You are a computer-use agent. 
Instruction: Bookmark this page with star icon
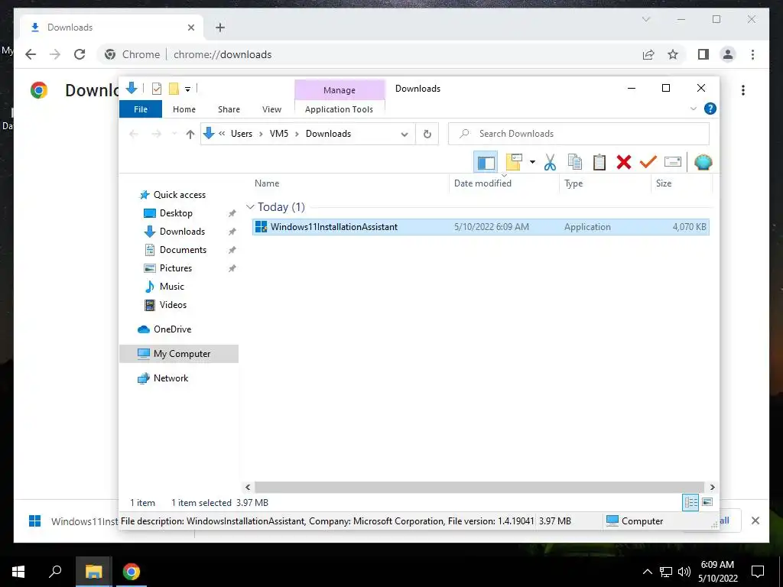click(673, 54)
